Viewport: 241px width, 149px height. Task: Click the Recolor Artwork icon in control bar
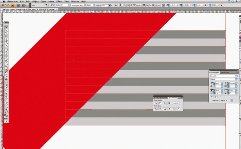click(116, 5)
